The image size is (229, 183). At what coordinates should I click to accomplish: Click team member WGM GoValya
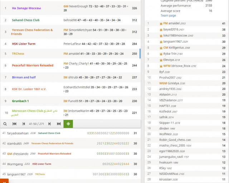click(x=169, y=83)
